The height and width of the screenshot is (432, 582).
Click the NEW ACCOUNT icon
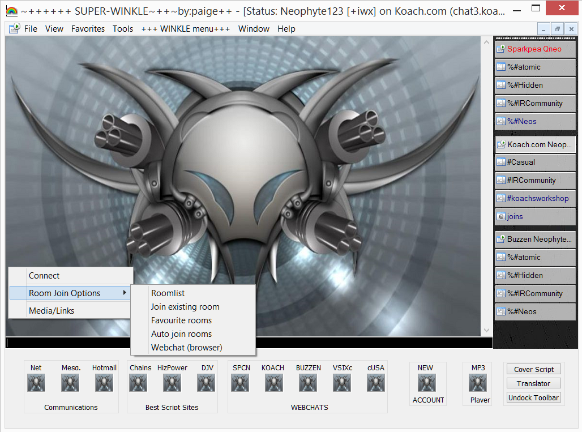click(x=427, y=383)
